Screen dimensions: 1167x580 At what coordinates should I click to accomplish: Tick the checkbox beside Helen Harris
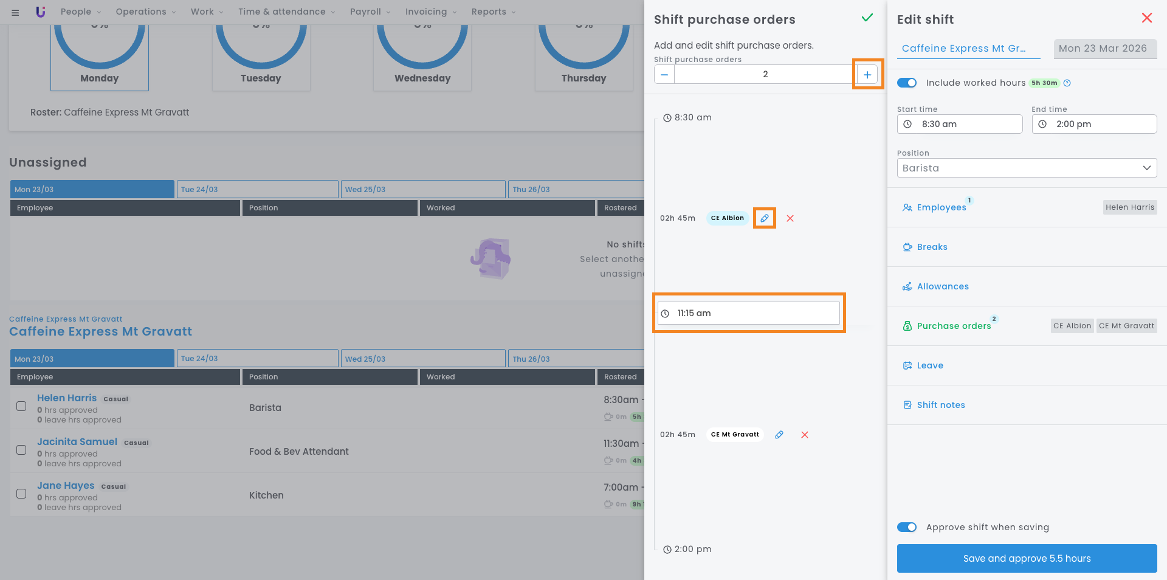point(21,406)
